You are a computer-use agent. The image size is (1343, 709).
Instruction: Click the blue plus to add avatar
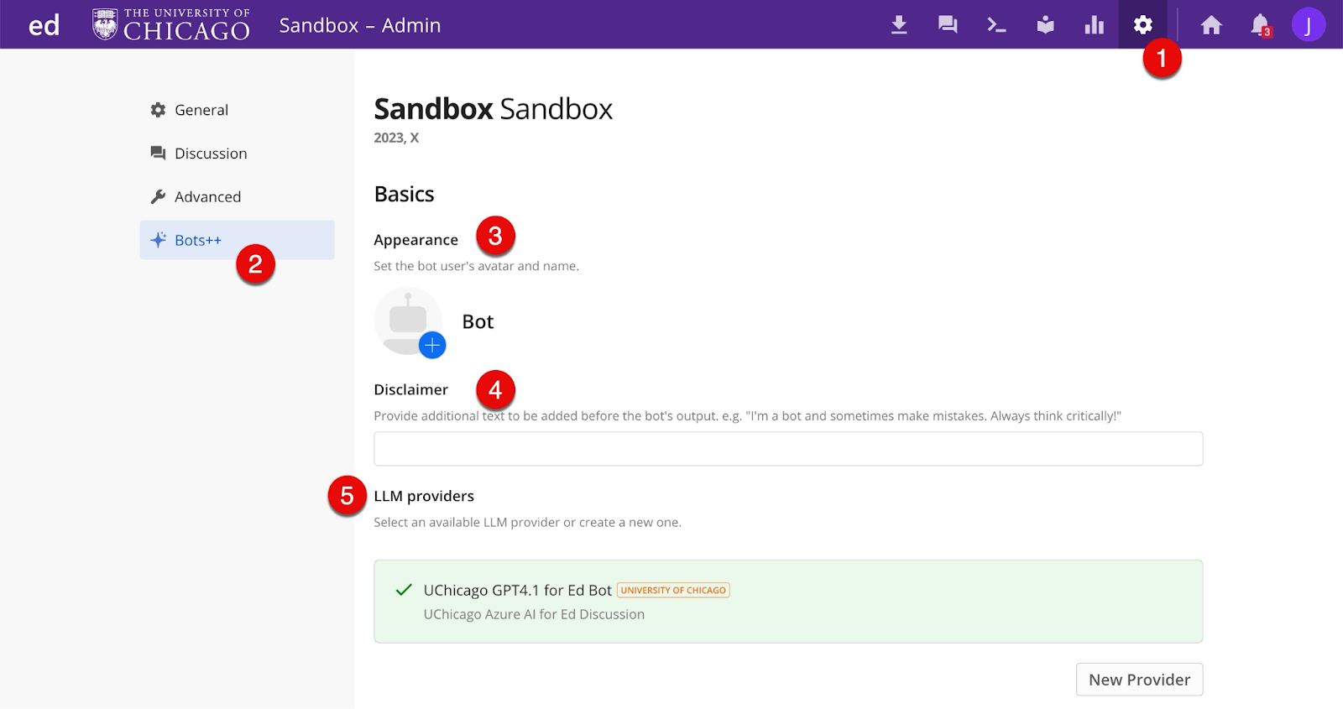pos(432,345)
